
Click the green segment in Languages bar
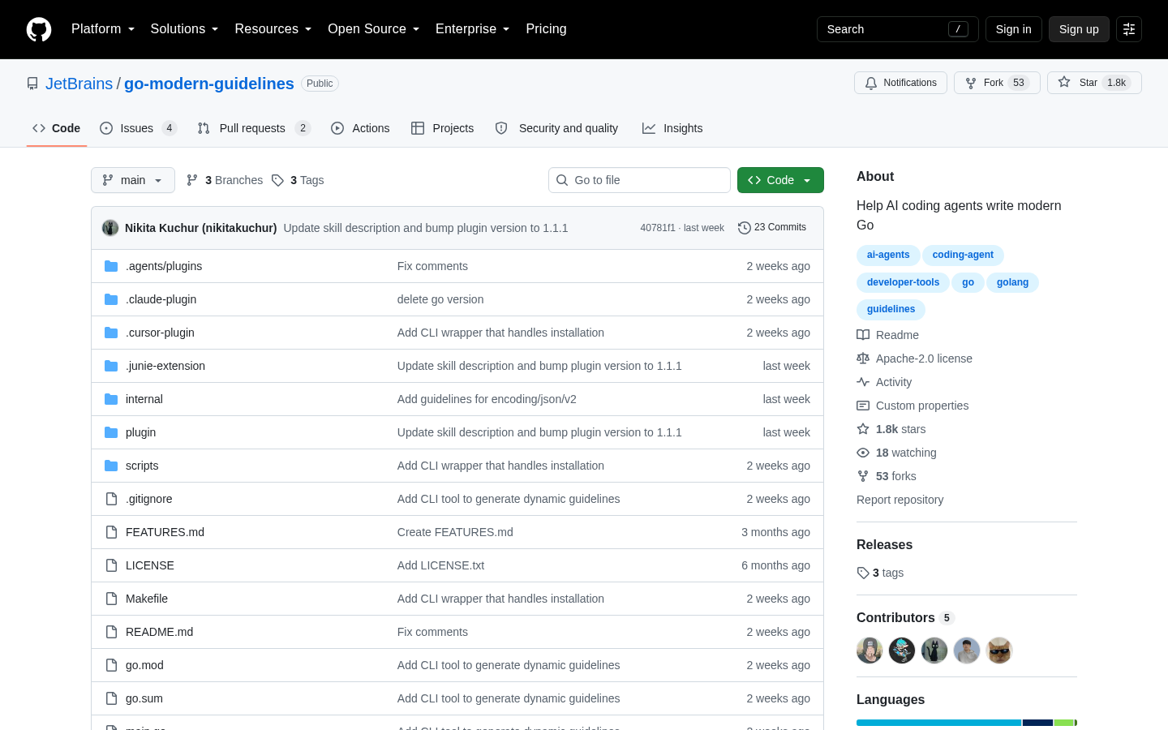(x=1064, y=723)
